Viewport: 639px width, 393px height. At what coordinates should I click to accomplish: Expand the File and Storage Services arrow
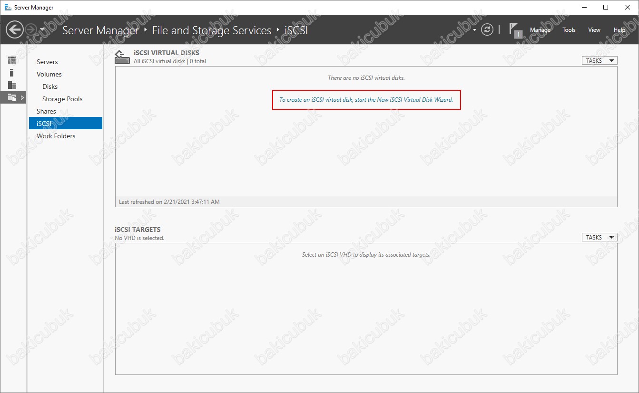(22, 97)
